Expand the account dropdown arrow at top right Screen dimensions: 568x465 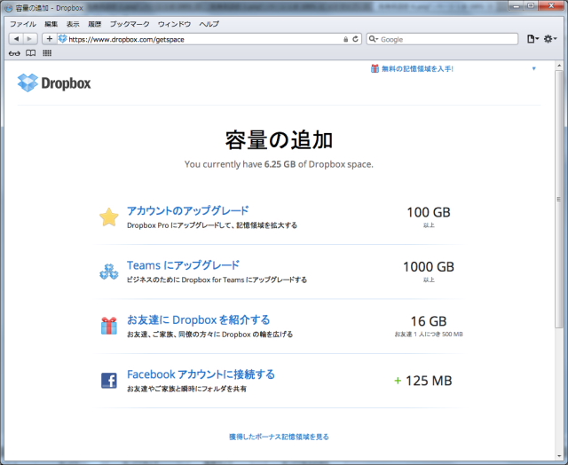[533, 68]
